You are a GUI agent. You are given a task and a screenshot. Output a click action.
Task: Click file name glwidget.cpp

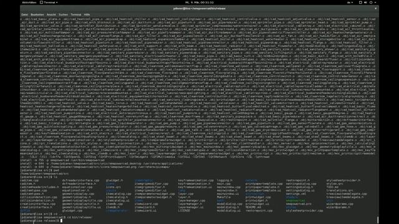pos(72,210)
